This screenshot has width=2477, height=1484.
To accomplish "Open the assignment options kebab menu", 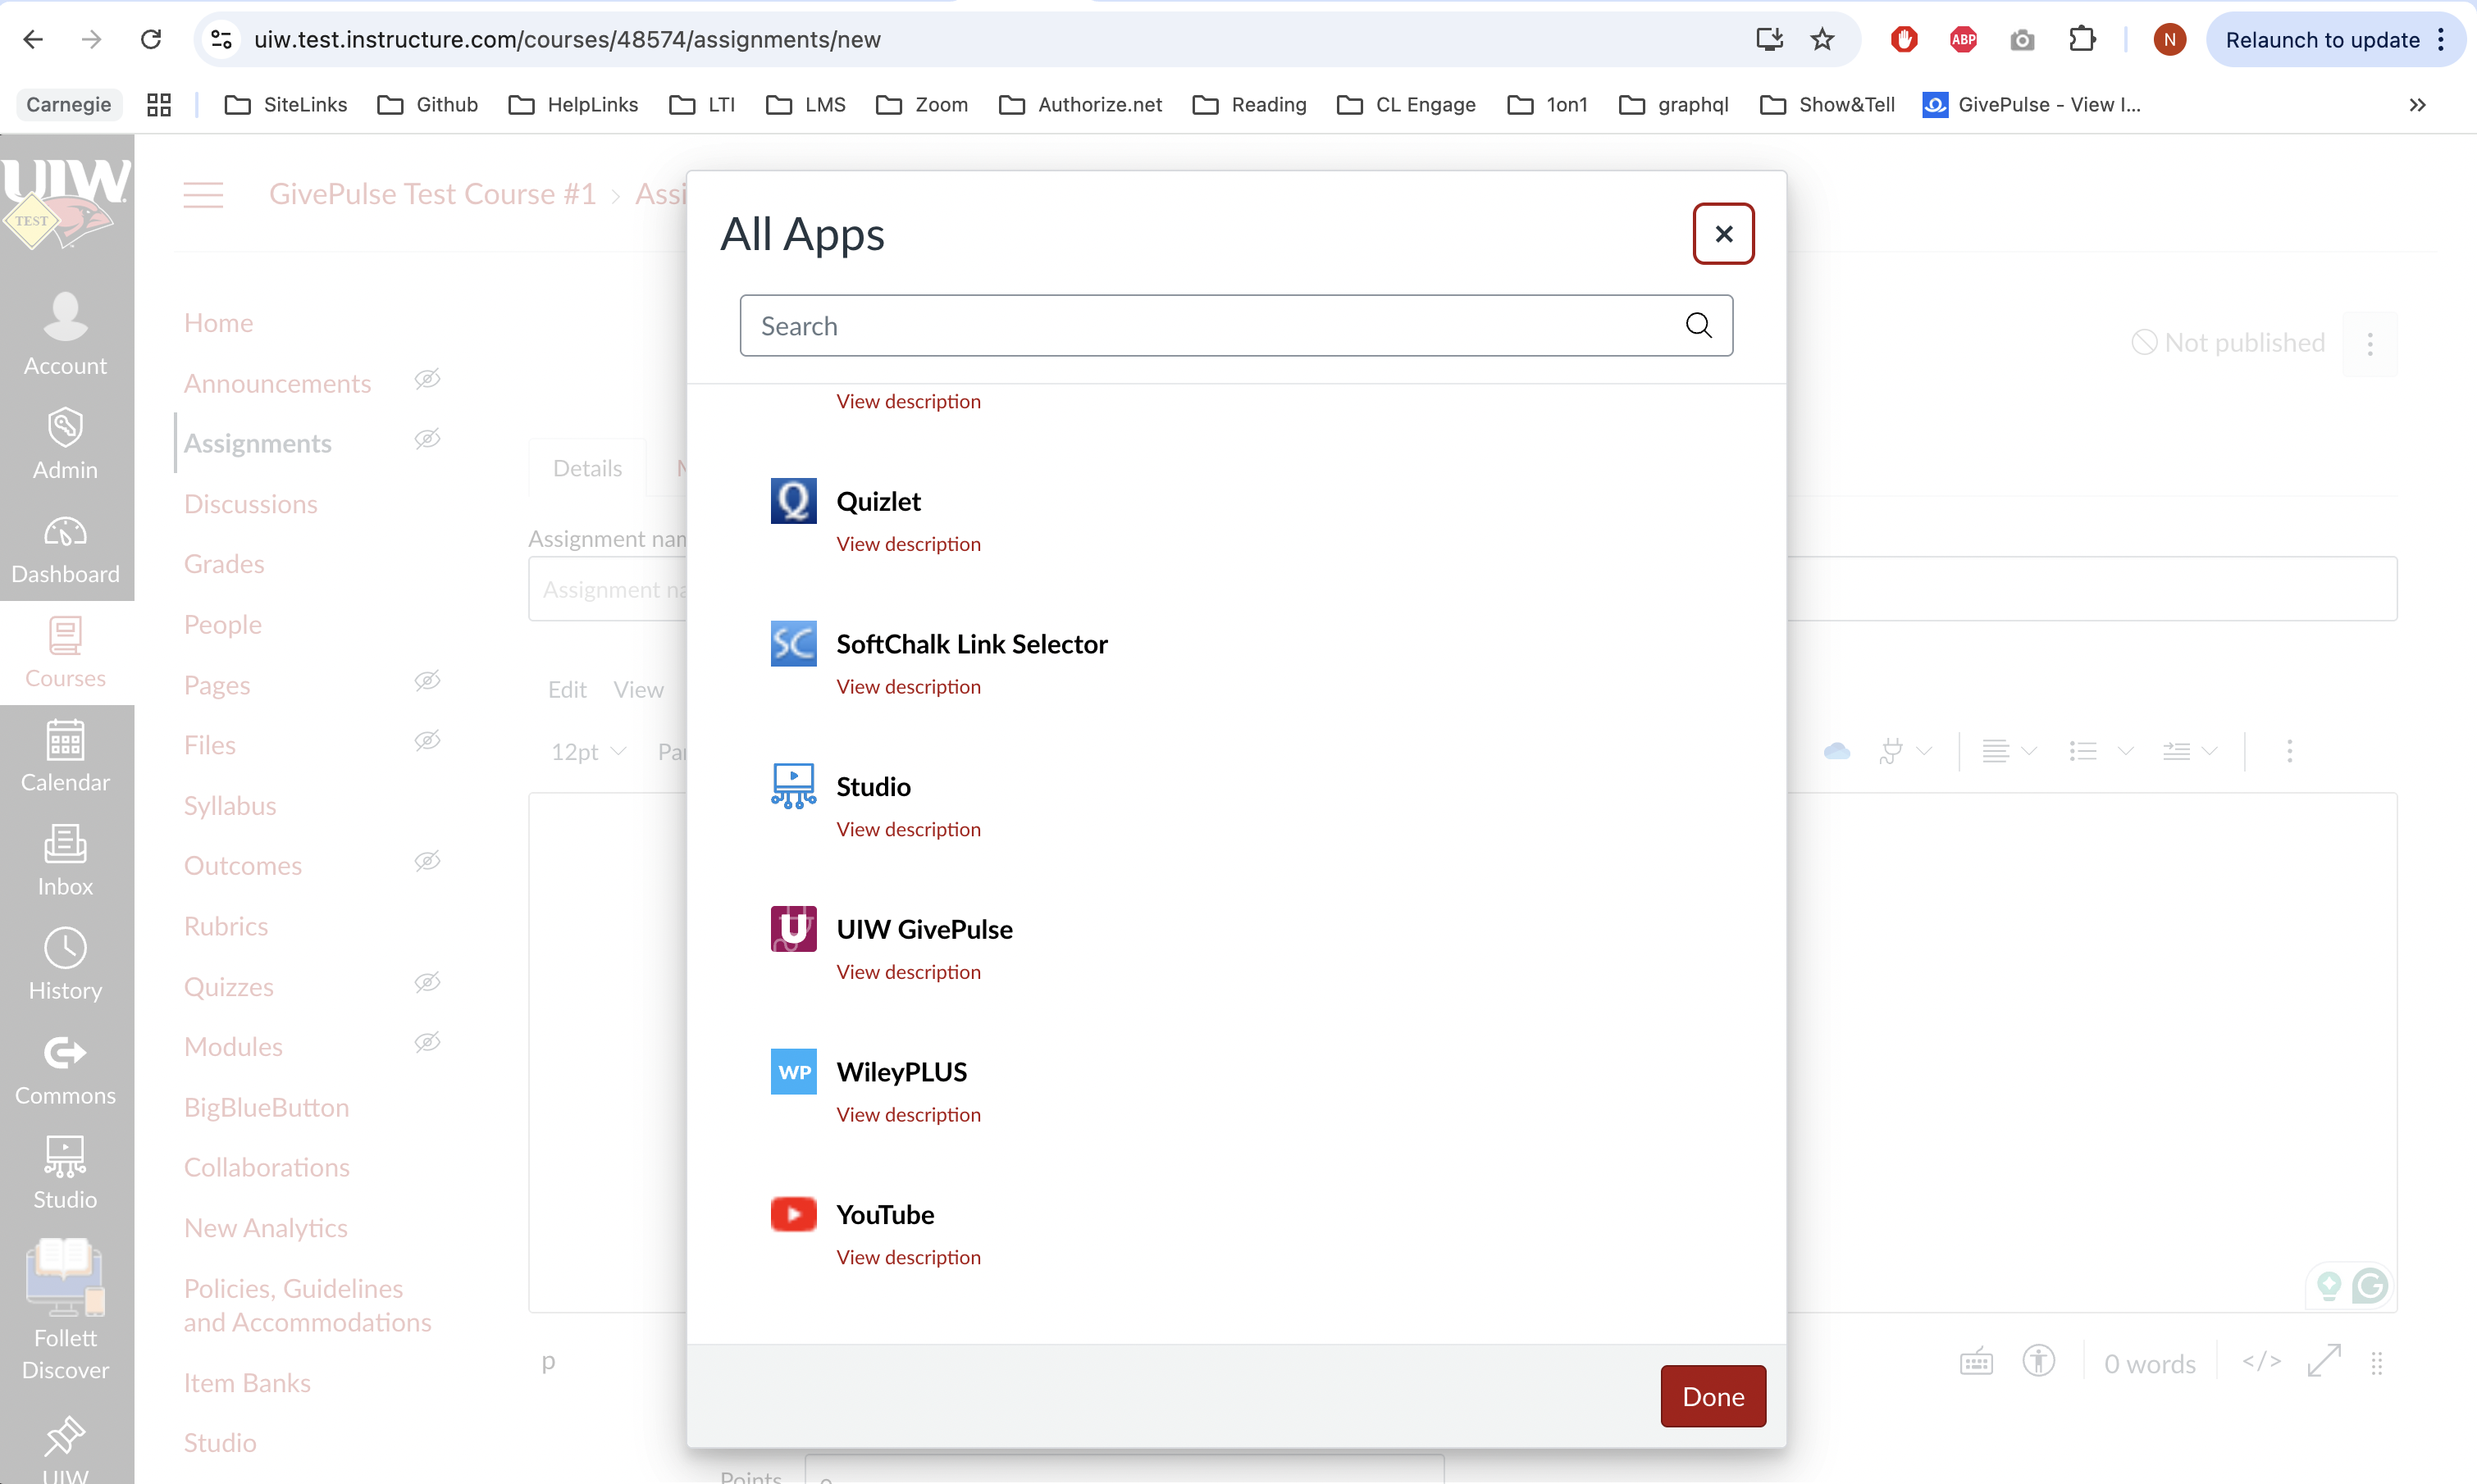I will tap(2370, 344).
